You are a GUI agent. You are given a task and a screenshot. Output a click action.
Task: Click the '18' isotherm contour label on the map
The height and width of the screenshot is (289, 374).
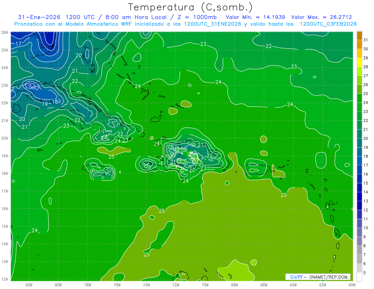tap(55, 102)
